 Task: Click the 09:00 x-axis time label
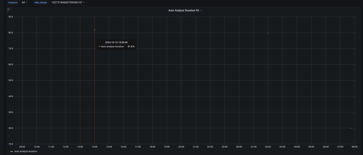point(22,147)
